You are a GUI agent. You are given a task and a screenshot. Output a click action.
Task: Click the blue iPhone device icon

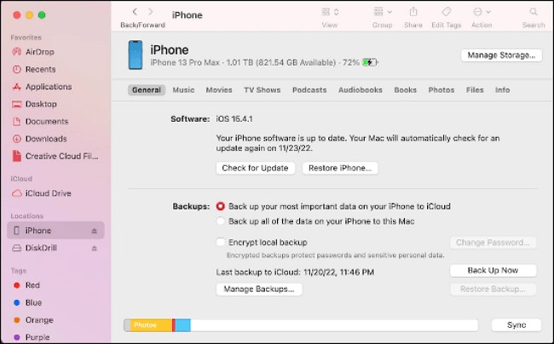136,54
